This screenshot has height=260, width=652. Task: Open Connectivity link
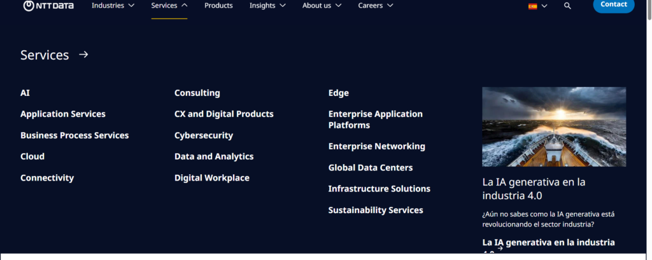(47, 178)
